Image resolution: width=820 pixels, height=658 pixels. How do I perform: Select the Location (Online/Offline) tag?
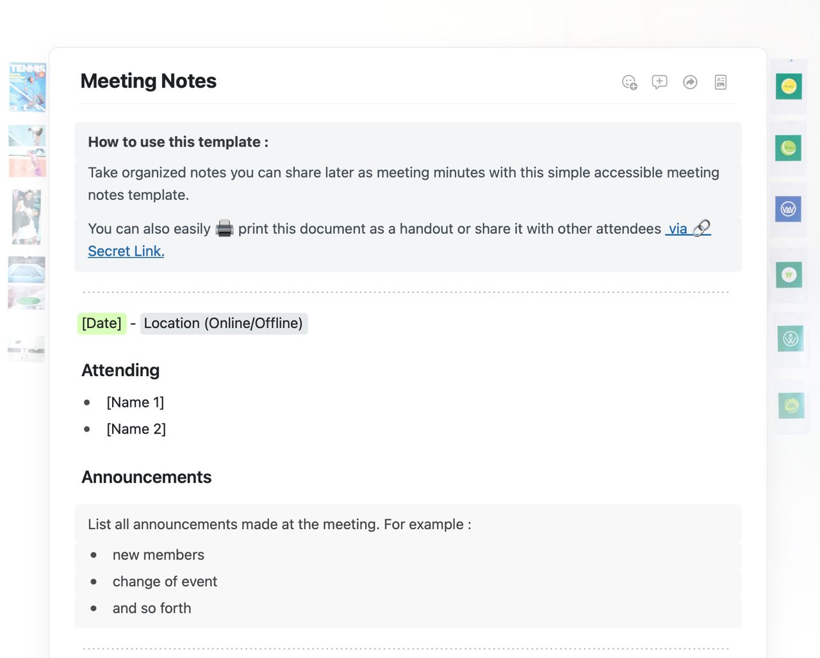[x=224, y=324]
